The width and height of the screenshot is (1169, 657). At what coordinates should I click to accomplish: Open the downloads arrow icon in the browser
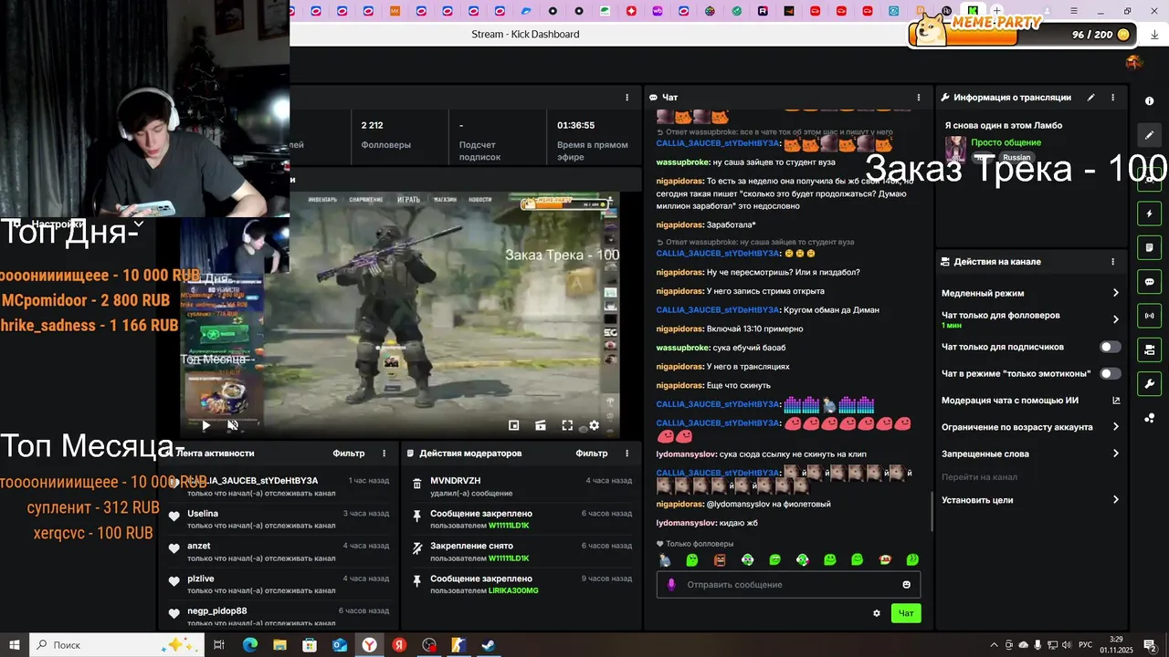point(1154,35)
